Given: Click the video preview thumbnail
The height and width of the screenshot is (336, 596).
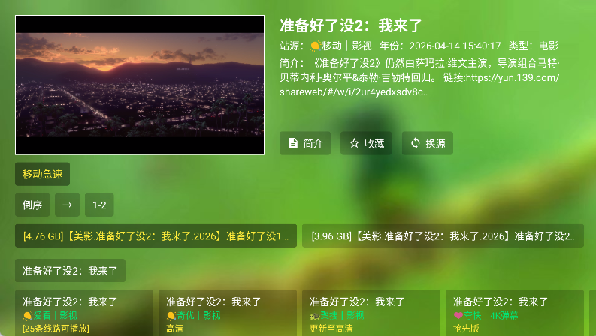Looking at the screenshot, I should click(140, 85).
